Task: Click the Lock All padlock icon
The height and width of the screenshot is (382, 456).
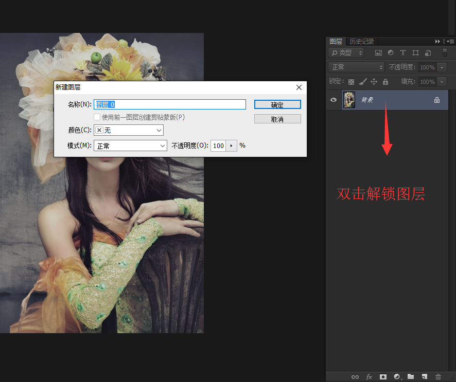Action: (385, 81)
